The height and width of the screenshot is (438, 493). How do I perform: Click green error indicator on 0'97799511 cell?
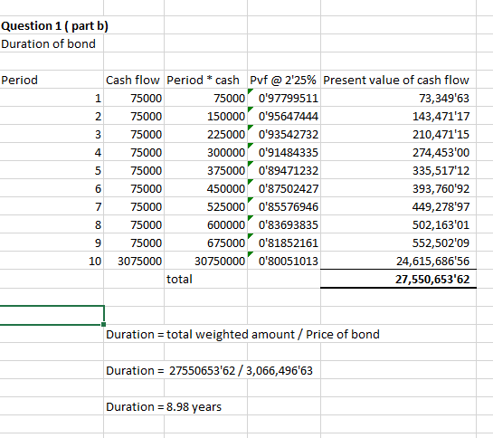(x=250, y=91)
